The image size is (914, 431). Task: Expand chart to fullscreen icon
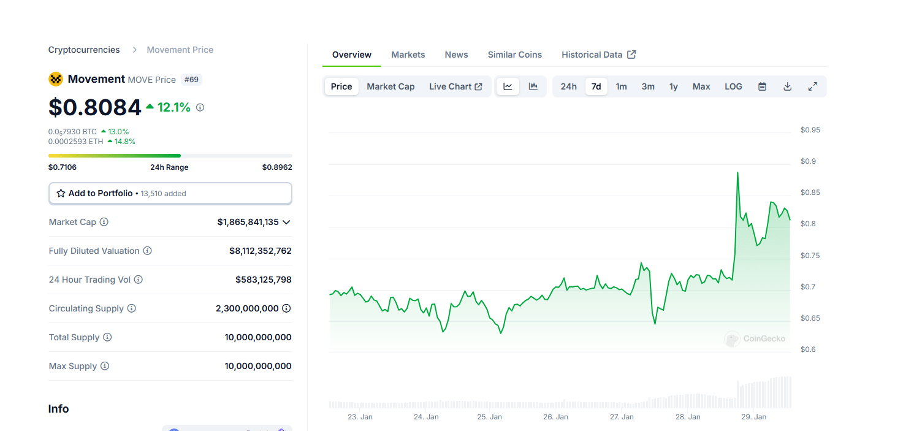813,86
